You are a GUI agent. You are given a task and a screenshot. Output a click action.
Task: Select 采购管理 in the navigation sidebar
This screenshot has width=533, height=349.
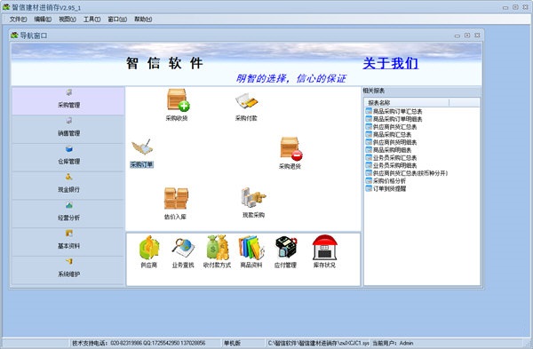[x=68, y=101]
